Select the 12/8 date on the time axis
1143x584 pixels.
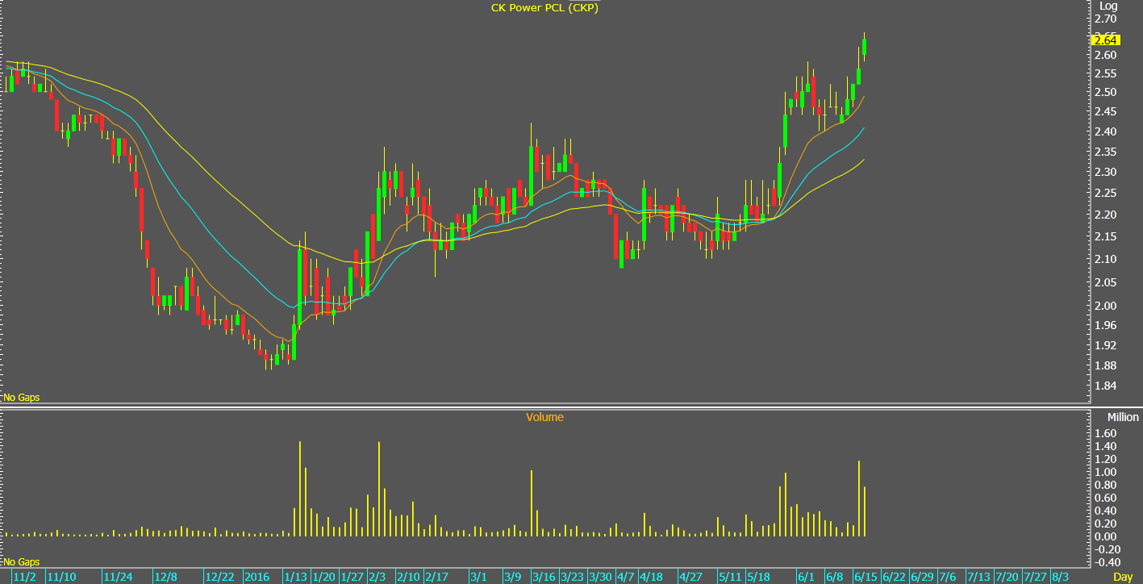pyautogui.click(x=165, y=577)
